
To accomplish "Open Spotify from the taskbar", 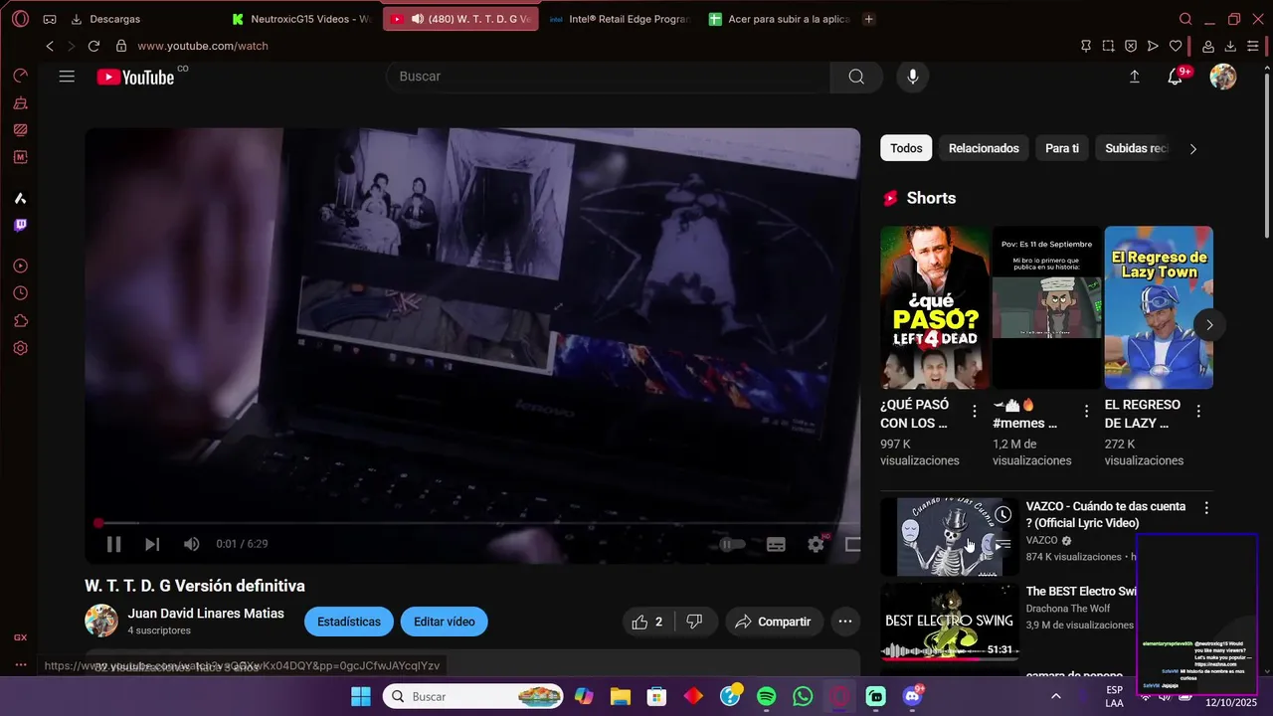I will click(x=767, y=696).
